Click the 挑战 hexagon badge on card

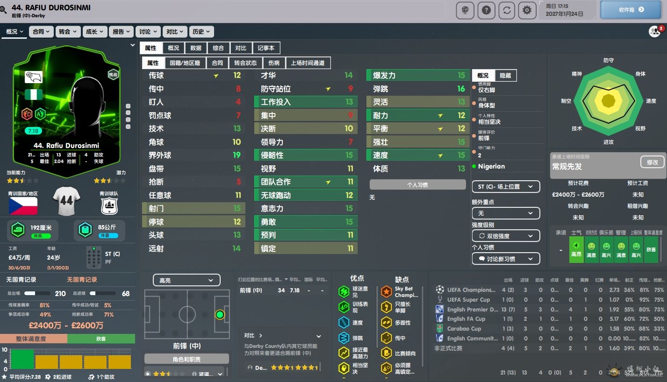coord(113,75)
